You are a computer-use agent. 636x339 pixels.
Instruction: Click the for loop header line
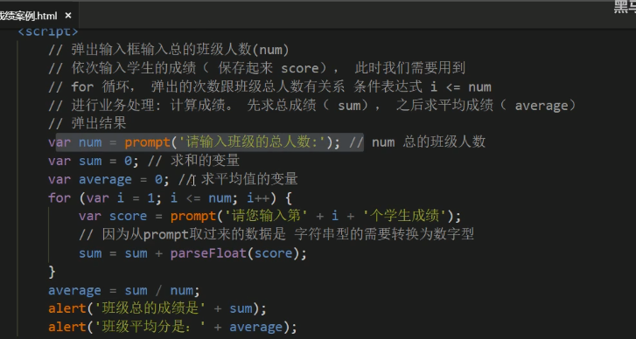[170, 198]
